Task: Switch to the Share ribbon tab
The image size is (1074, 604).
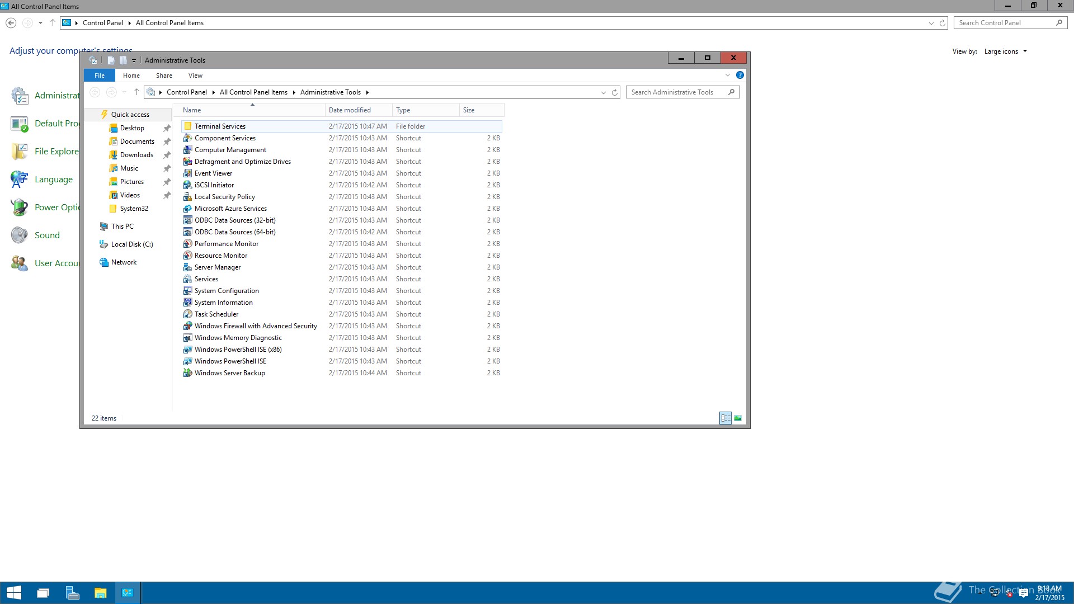Action: click(164, 75)
